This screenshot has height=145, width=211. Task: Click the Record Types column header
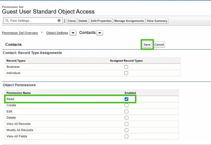16,61
